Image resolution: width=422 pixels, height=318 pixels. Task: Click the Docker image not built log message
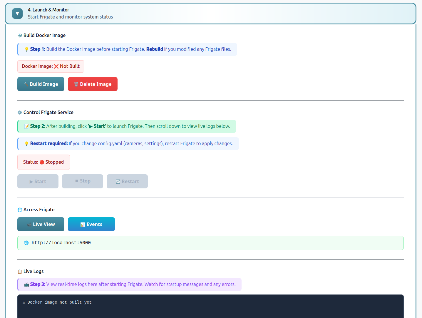59,302
